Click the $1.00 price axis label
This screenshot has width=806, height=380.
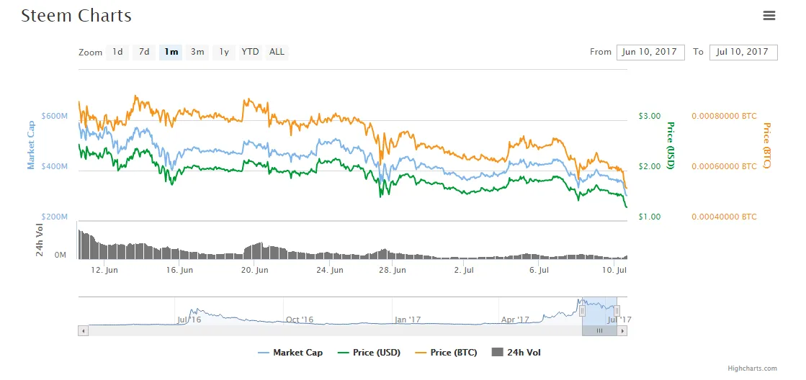(x=649, y=217)
